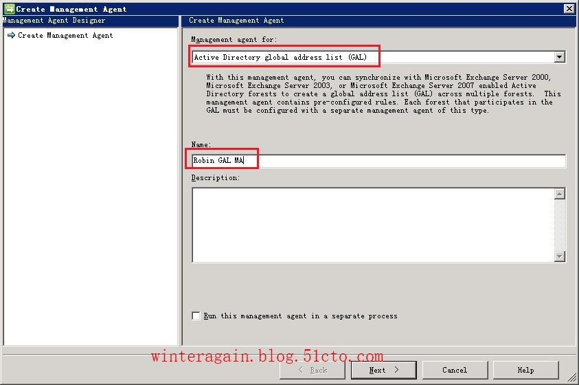This screenshot has height=385, width=579.
Task: Cancel the Create Management Agent wizard
Action: (455, 370)
